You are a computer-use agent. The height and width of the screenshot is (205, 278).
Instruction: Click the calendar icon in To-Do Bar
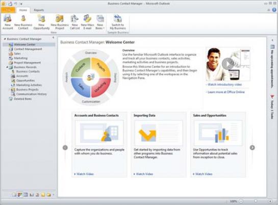pyautogui.click(x=272, y=47)
